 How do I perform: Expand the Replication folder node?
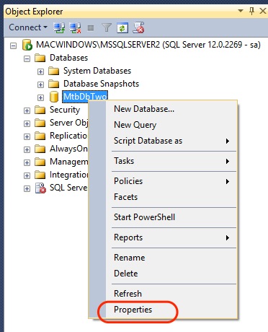click(27, 136)
